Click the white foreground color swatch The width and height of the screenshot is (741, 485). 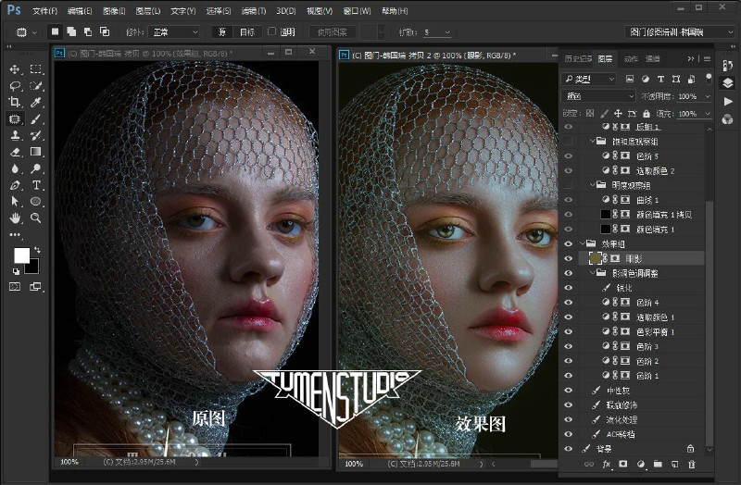click(x=21, y=255)
